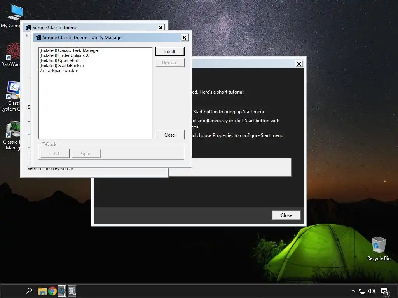This screenshot has height=298, width=398.
Task: Click the Install button in Utility Manager
Action: point(169,52)
